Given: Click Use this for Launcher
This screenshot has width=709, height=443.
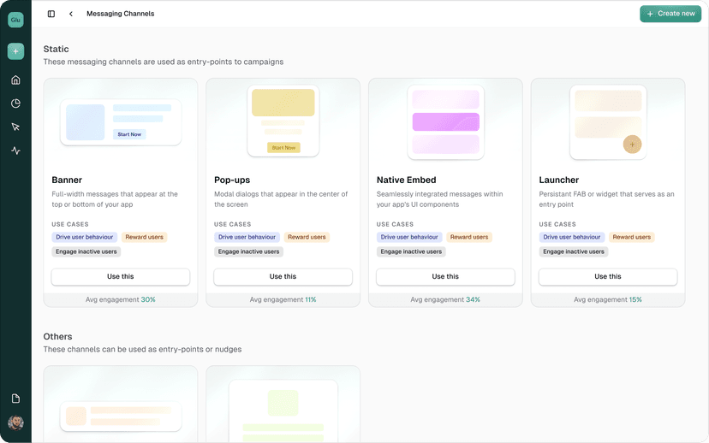Looking at the screenshot, I should coord(608,276).
